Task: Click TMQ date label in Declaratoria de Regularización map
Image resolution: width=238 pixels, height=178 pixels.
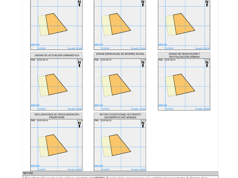Action: (39, 120)
